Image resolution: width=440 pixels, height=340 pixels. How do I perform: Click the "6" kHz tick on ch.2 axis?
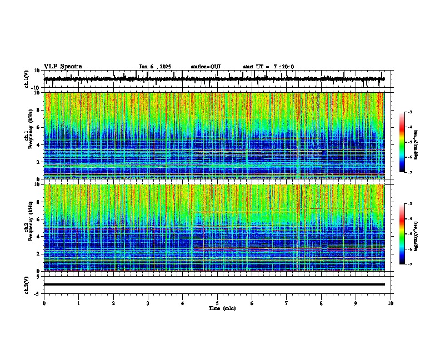point(38,219)
